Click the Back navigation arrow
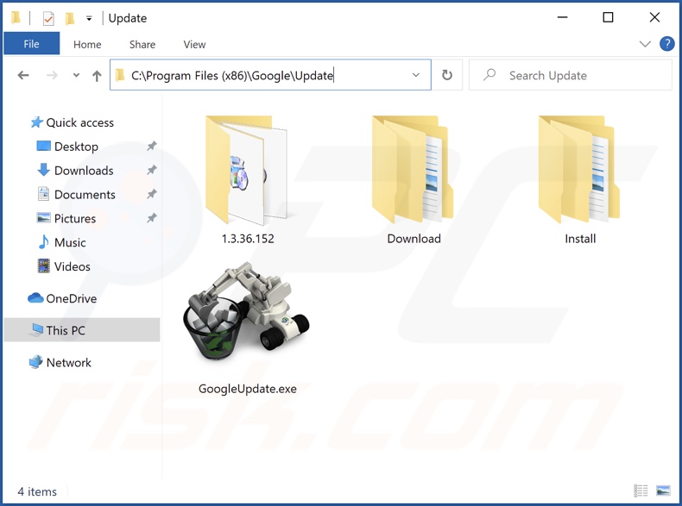Image resolution: width=682 pixels, height=506 pixels. click(x=23, y=76)
